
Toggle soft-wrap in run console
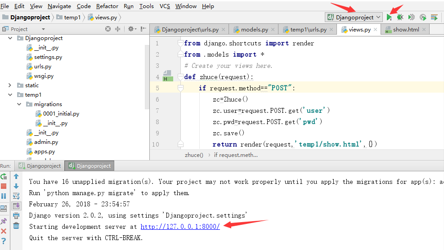[16, 196]
